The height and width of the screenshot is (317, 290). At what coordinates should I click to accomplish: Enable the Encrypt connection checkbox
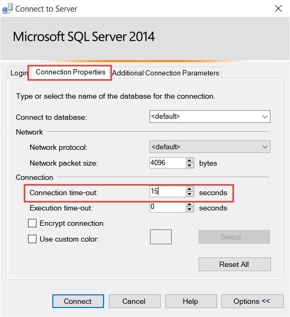(32, 224)
